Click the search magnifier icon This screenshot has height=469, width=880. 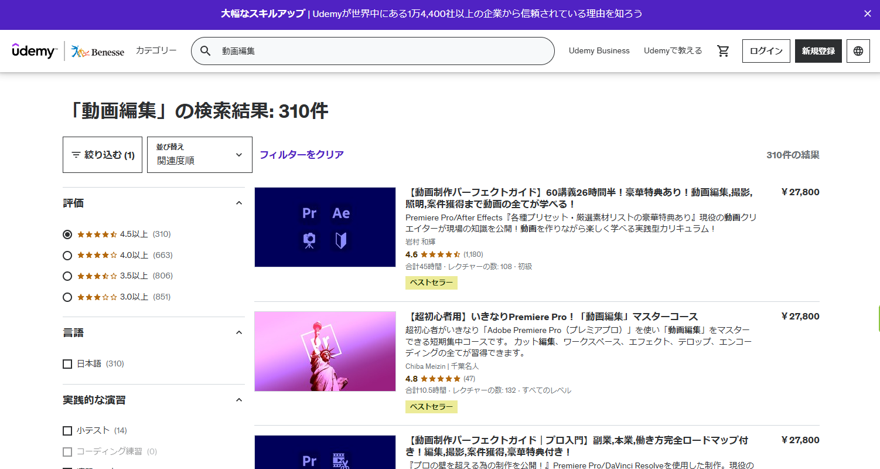point(205,51)
